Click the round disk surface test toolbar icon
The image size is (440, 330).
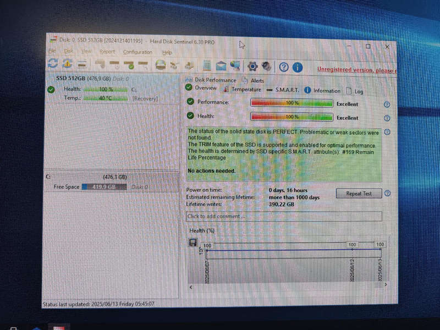click(x=160, y=65)
